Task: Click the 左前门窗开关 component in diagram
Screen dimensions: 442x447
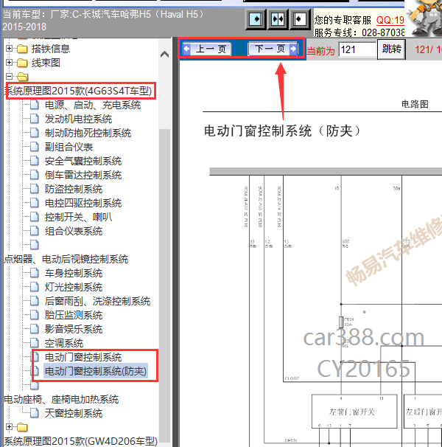Action: (x=354, y=412)
